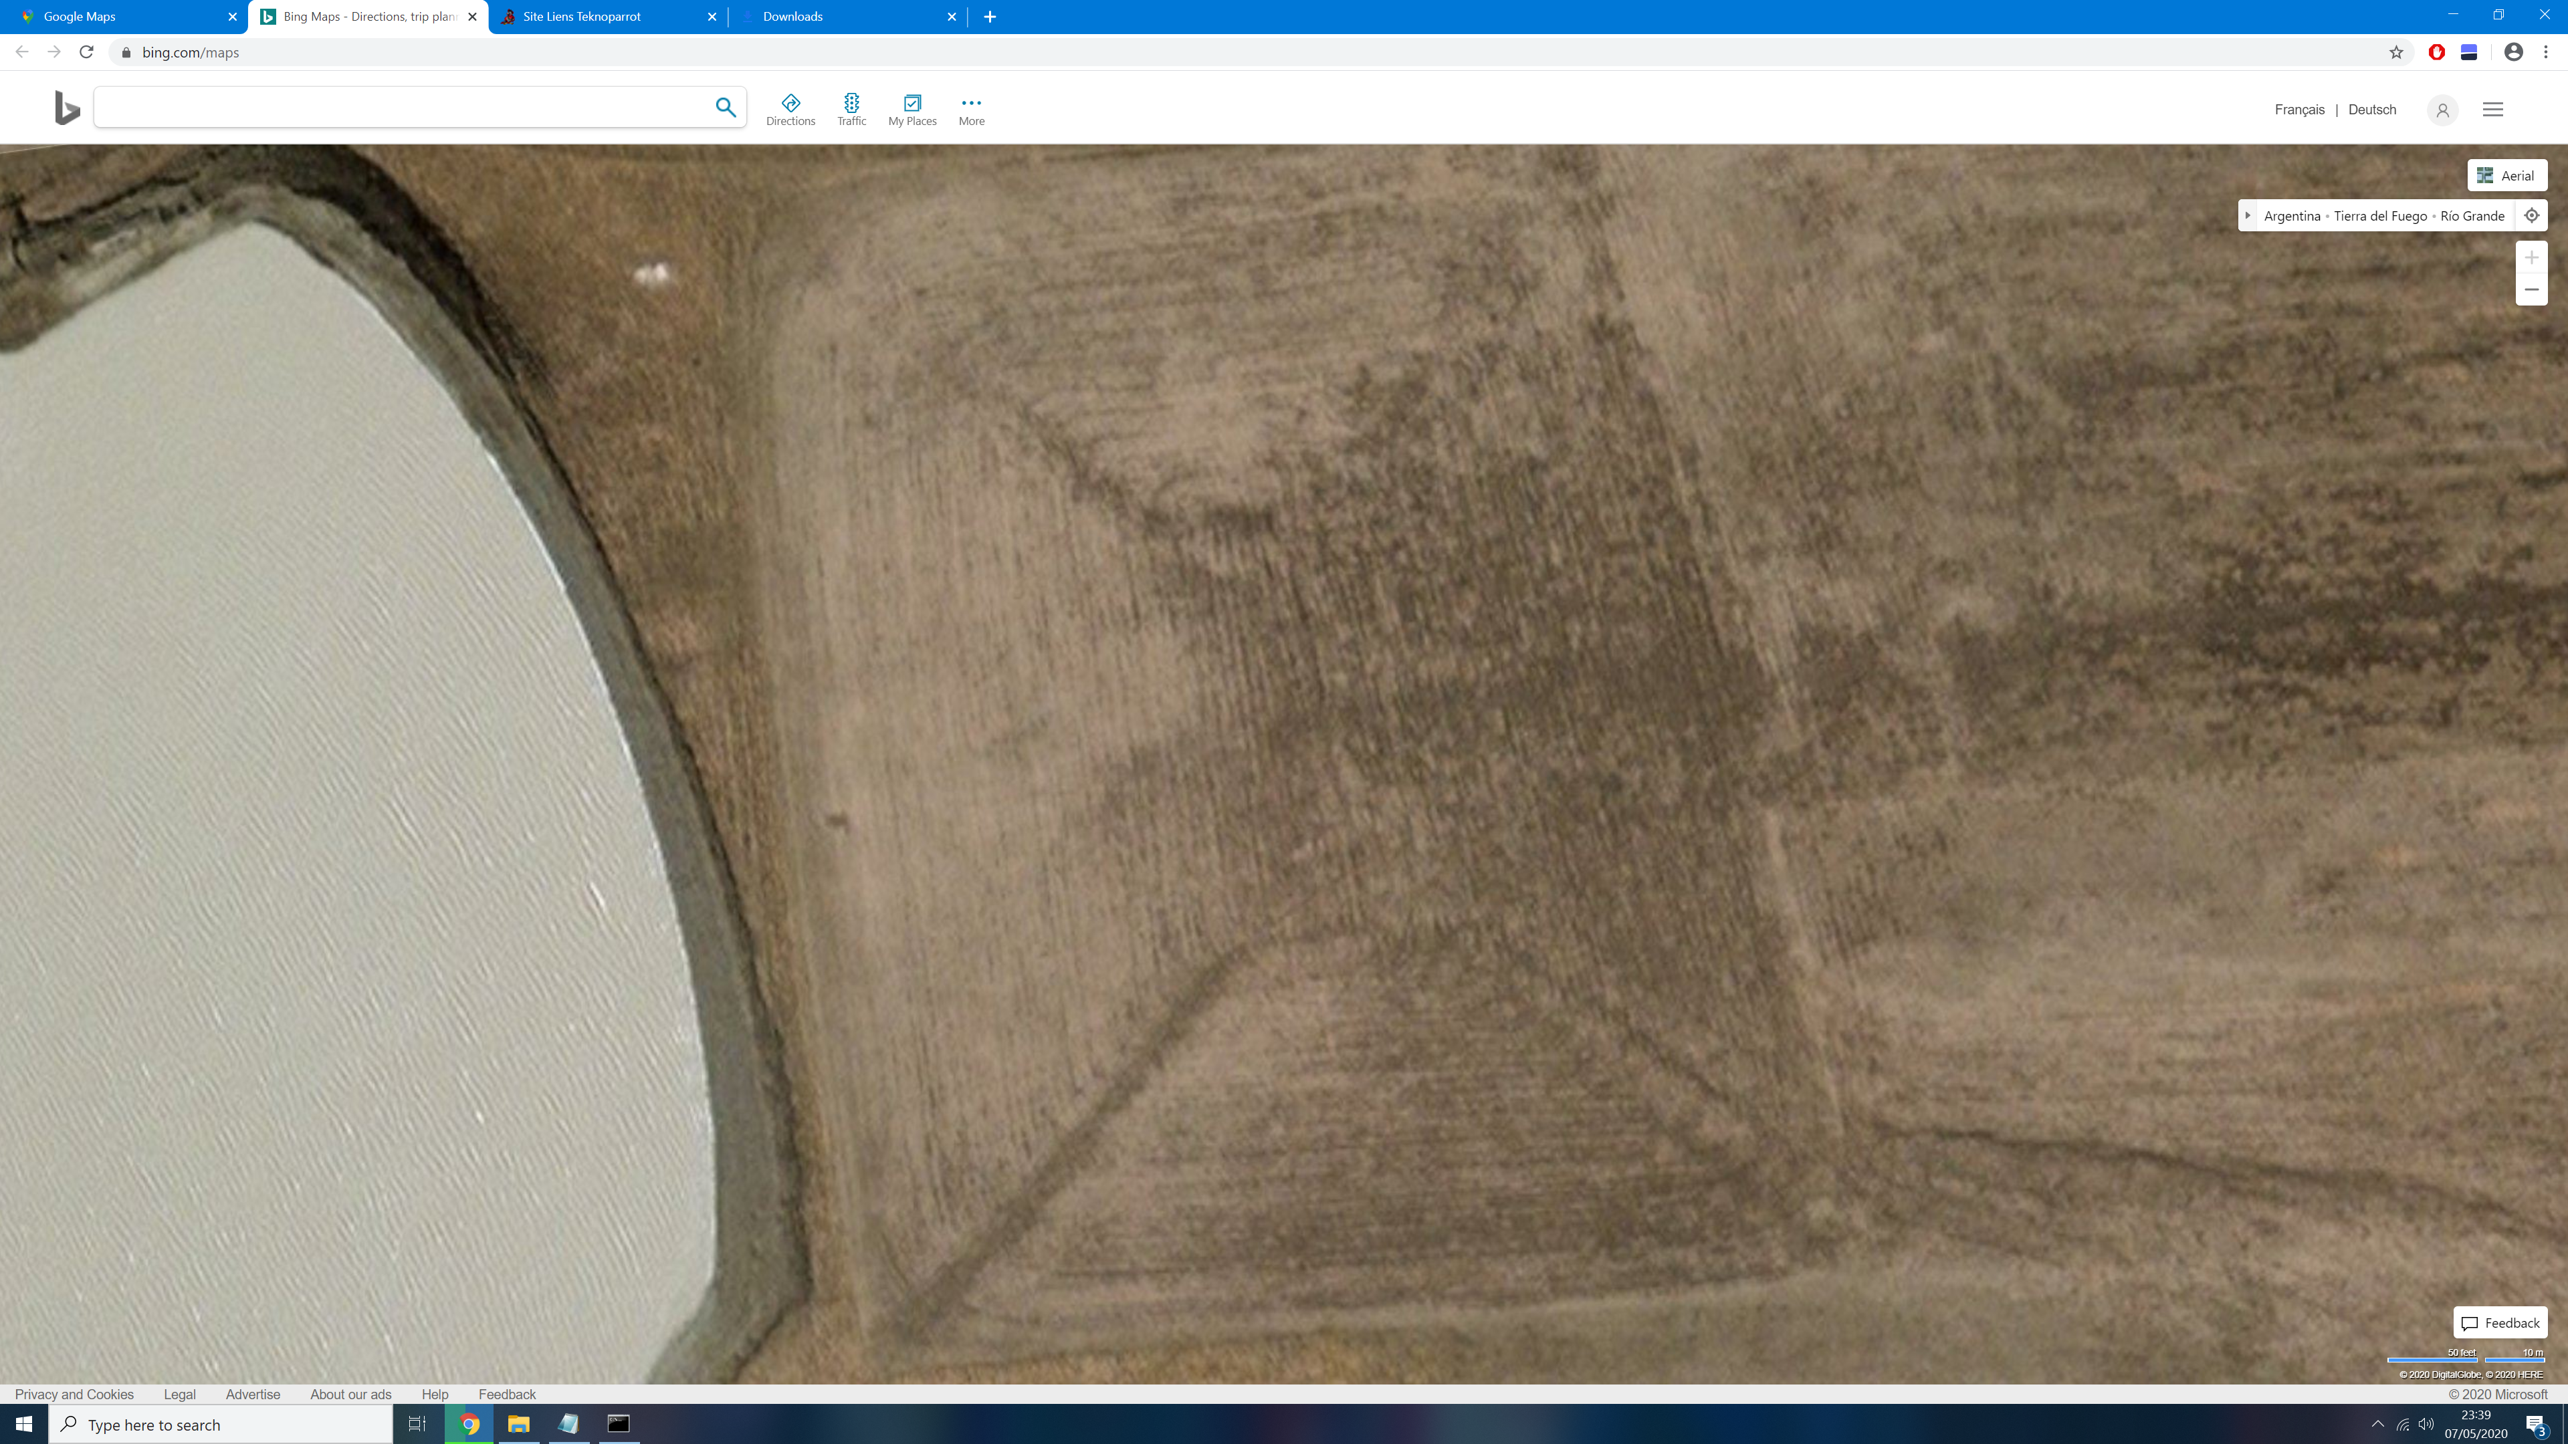Open My Places
The image size is (2568, 1444).
tap(912, 110)
